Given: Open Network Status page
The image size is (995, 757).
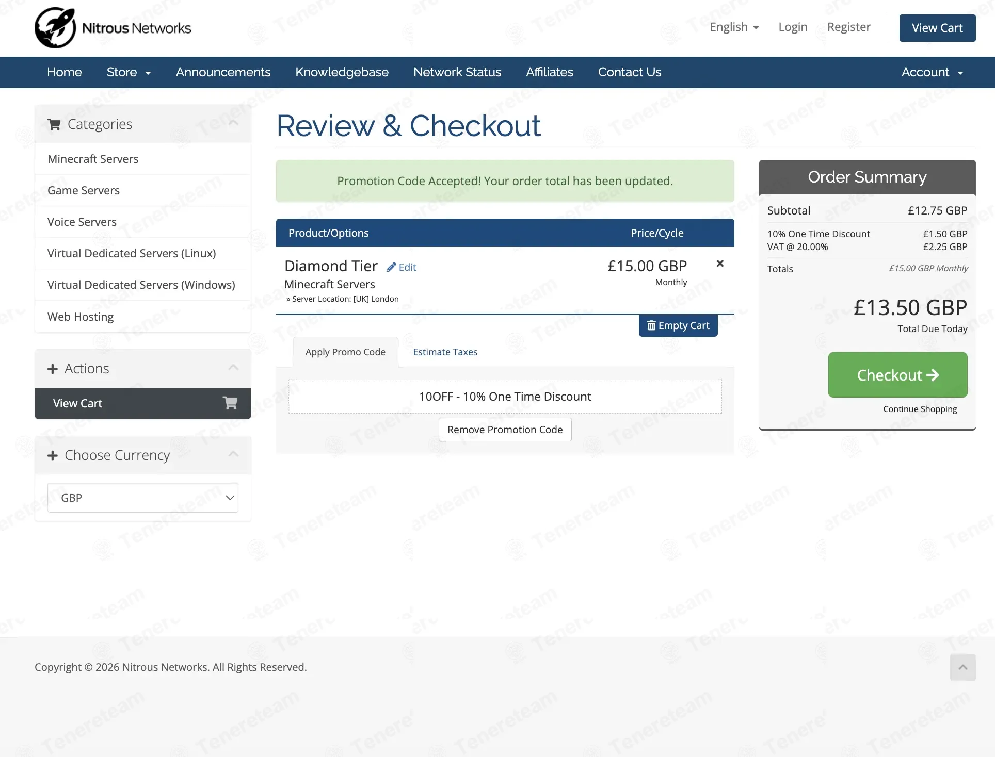Looking at the screenshot, I should tap(457, 72).
